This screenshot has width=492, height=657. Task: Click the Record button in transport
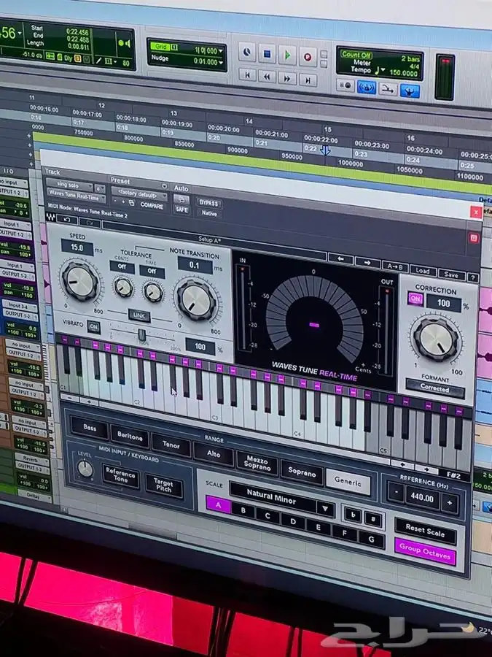[x=308, y=57]
